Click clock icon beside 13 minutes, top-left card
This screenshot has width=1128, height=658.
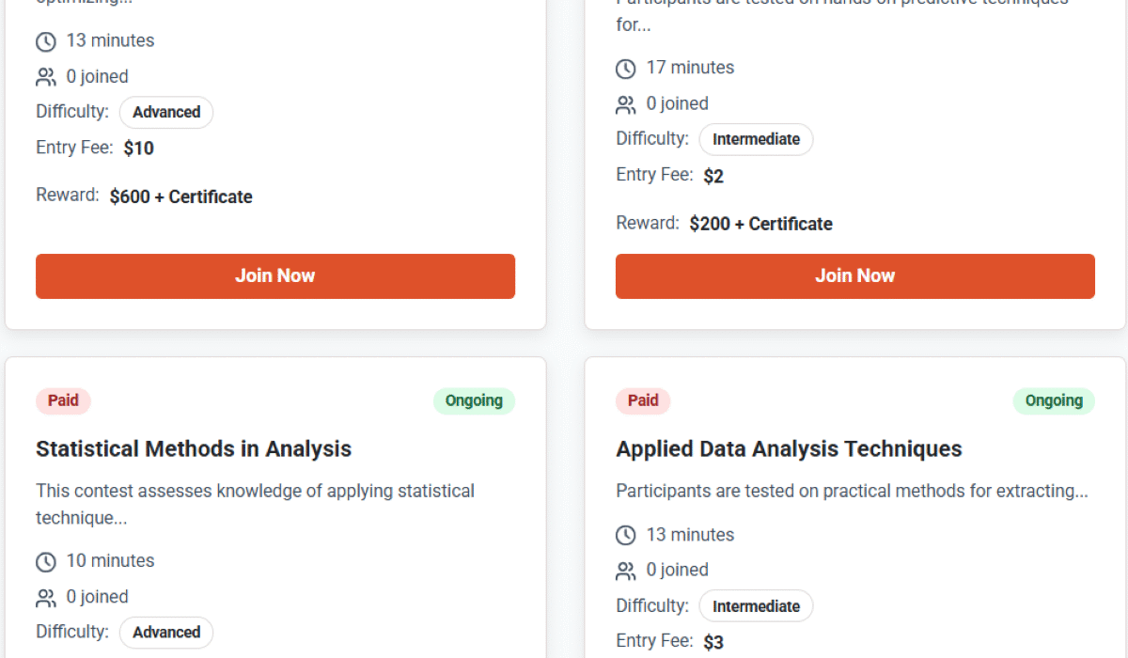(46, 41)
